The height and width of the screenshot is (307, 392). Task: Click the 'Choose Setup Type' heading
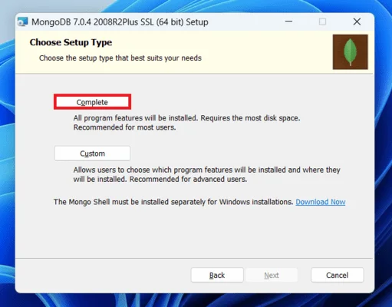(71, 42)
